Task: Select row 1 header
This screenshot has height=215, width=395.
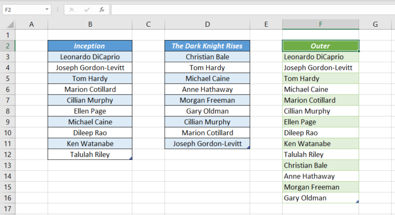Action: (x=8, y=35)
